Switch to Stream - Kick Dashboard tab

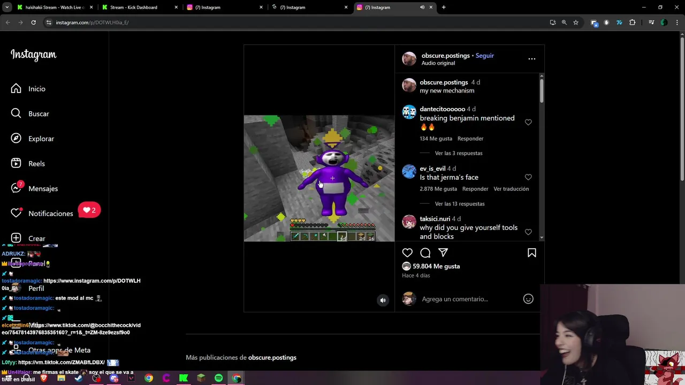138,7
